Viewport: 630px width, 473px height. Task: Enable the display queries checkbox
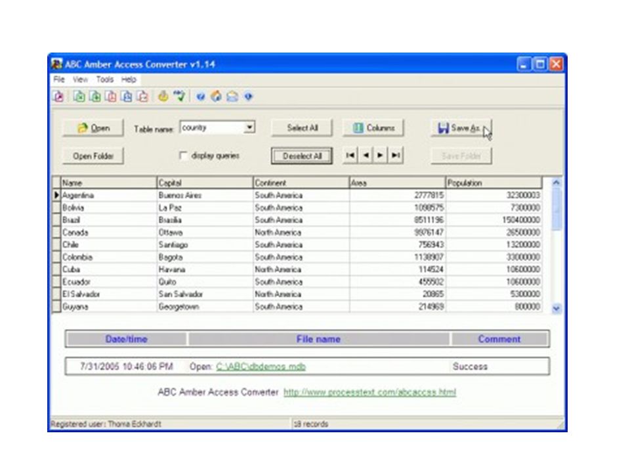pos(183,156)
